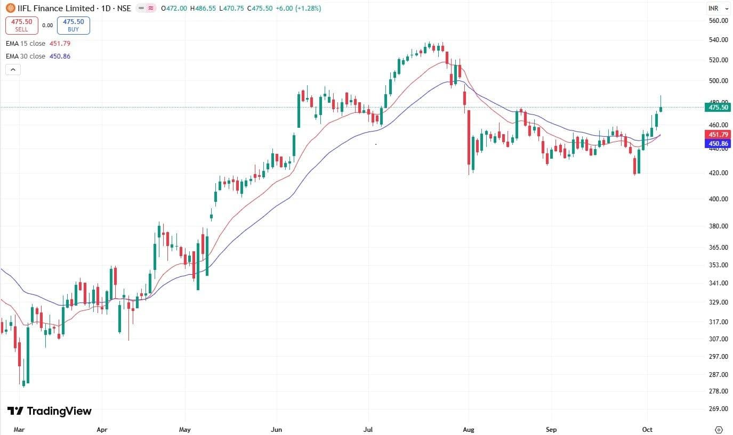Click the 0.00 spread value between Sell and Buy
Screen dimensions: 733x435
pos(47,25)
